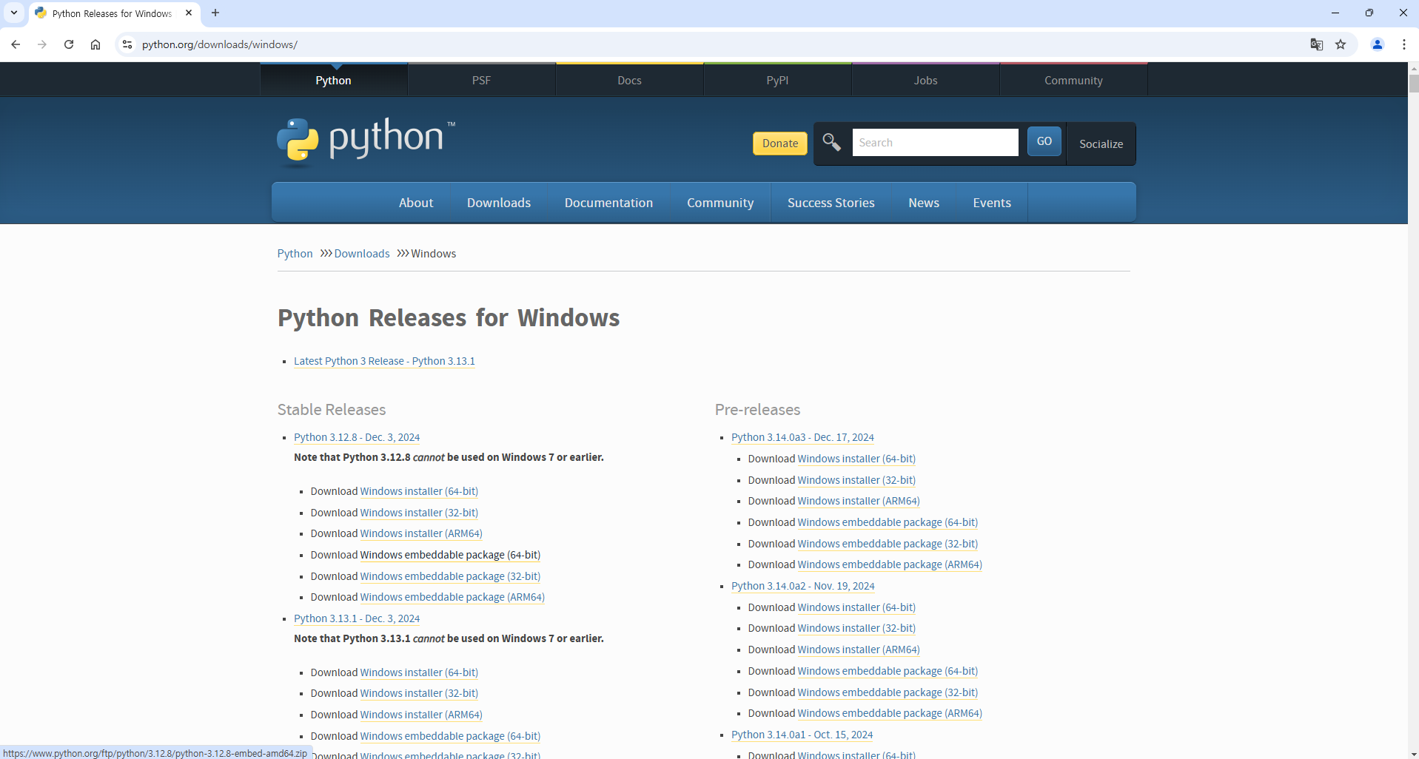1419x759 pixels.
Task: Open the translate page icon
Action: (x=1316, y=44)
